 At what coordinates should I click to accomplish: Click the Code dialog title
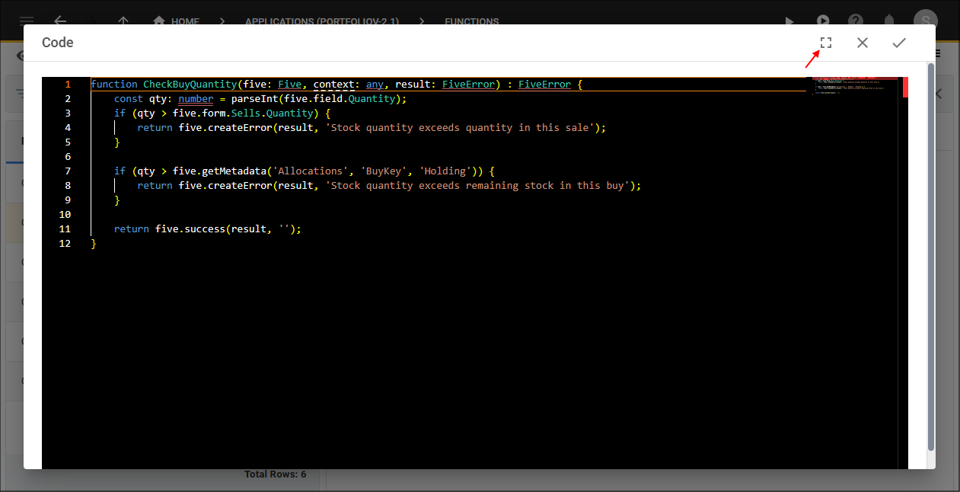(58, 43)
